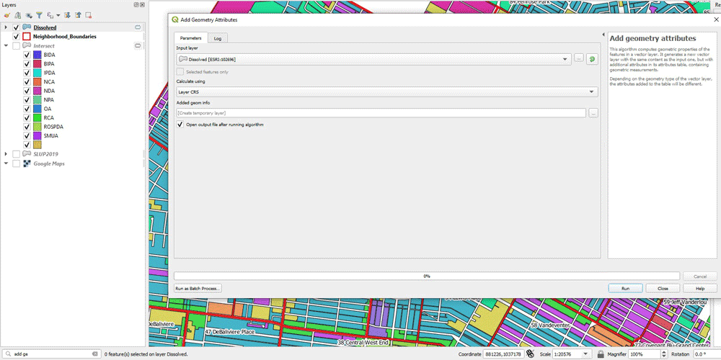
Task: Toggle the NCA category checkbox
Action: pyautogui.click(x=27, y=82)
